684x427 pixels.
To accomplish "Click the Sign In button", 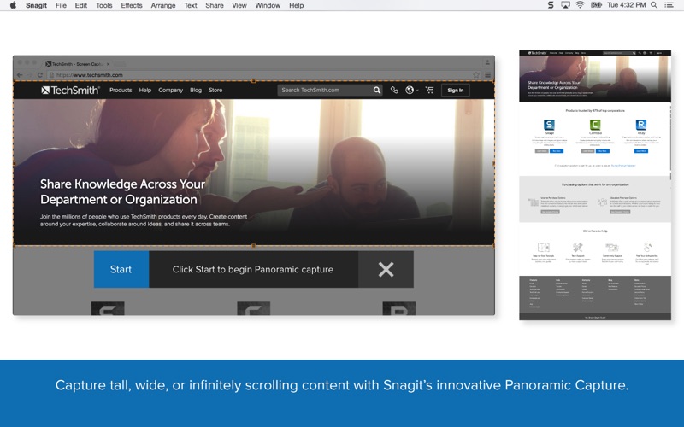I will 455,90.
